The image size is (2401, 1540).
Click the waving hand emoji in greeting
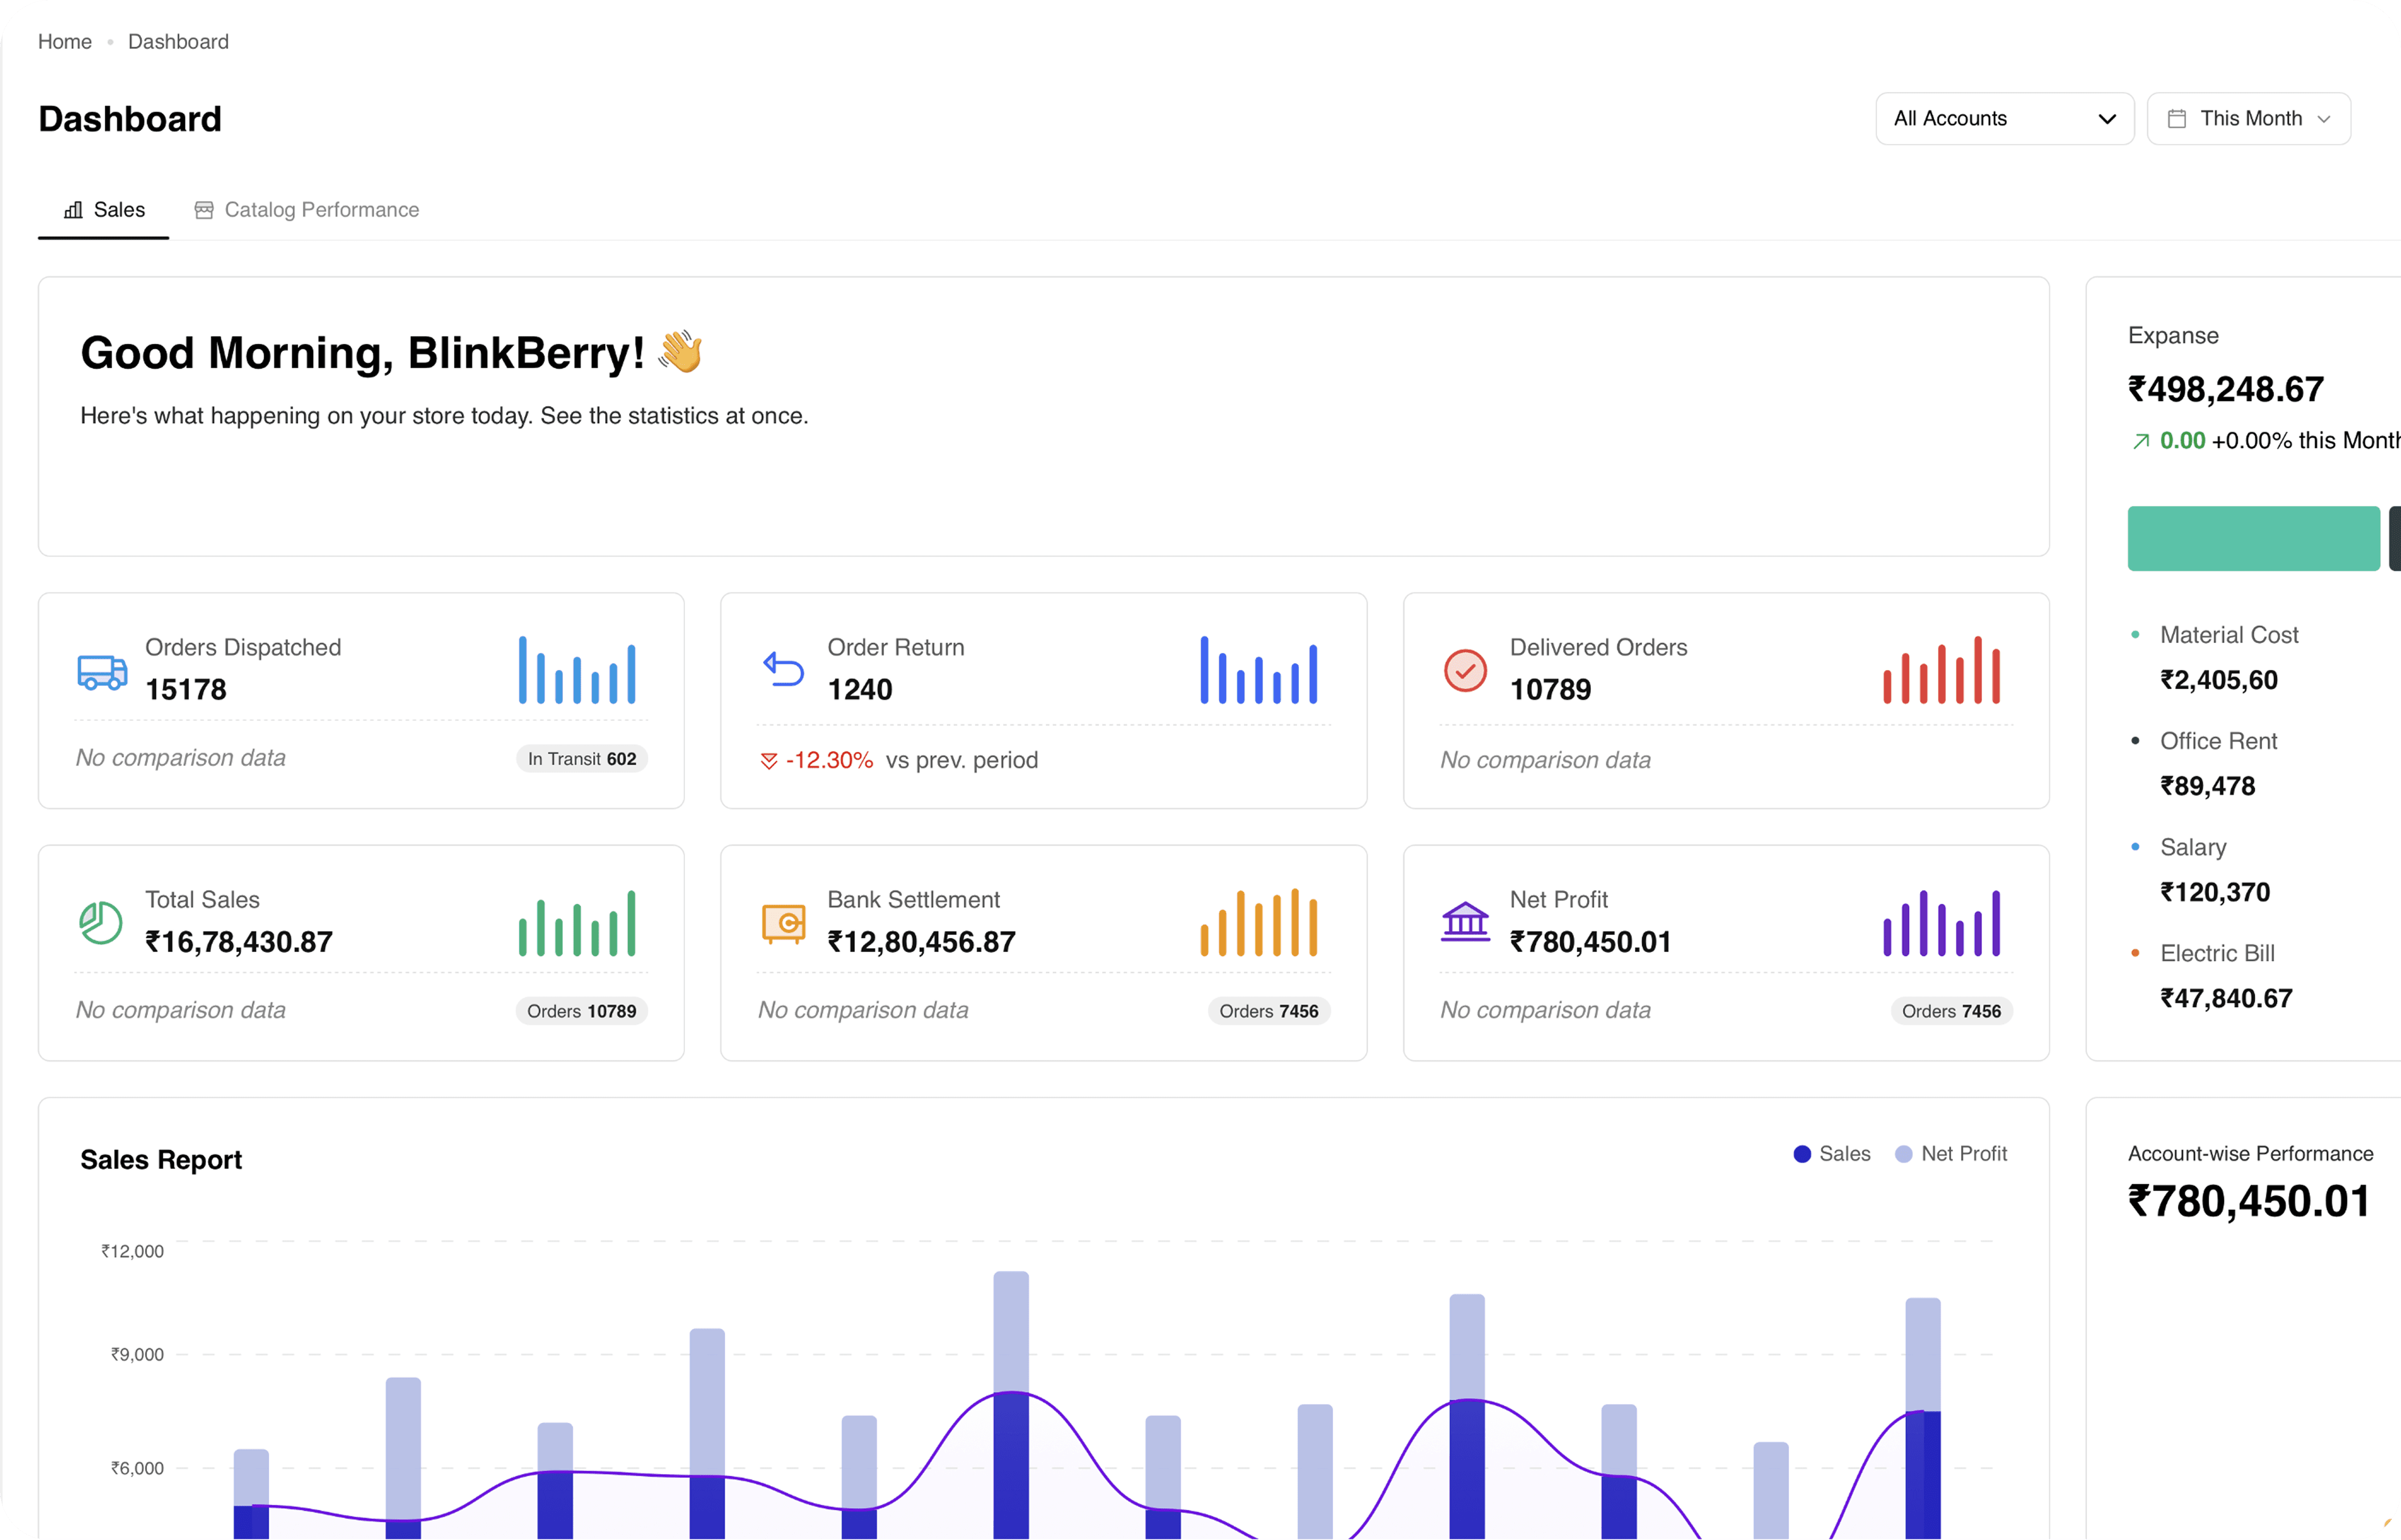point(681,351)
